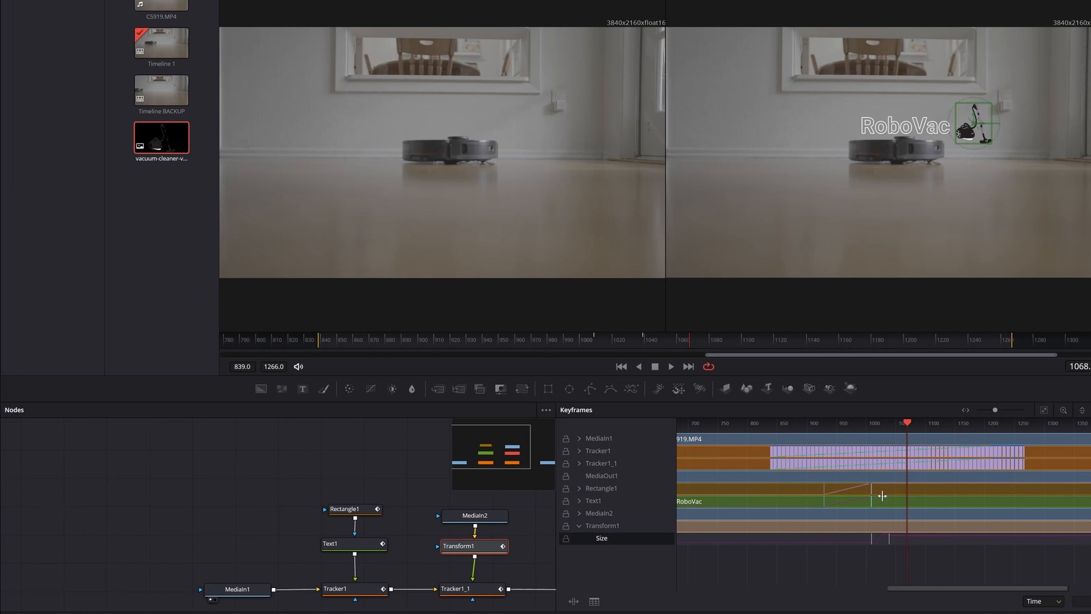The image size is (1091, 614).
Task: Add a Color Corrector node from the toolbar
Action: [x=349, y=389]
